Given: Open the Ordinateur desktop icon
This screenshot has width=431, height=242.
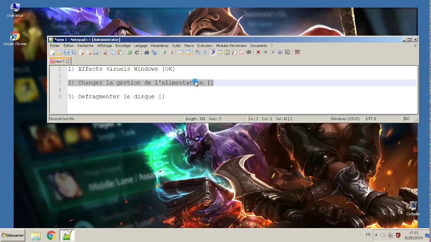Looking at the screenshot, I should [15, 10].
